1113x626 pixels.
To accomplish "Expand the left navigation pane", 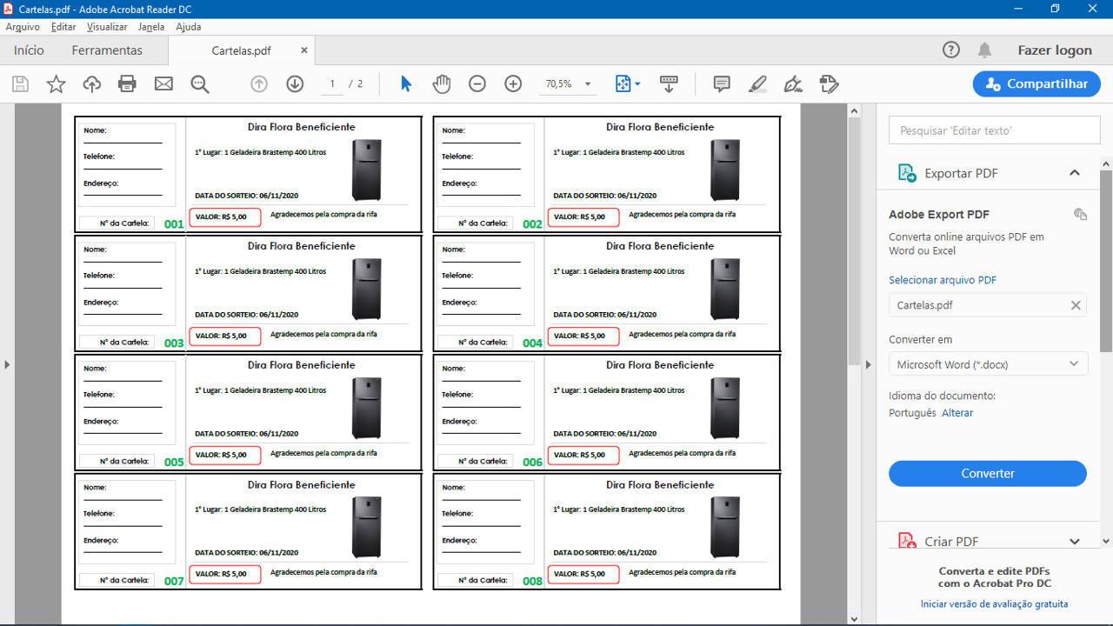I will tap(7, 364).
